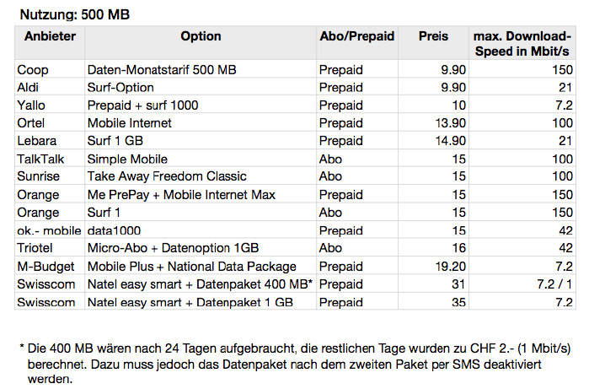Select the M-Budget price 19.20 cell
Viewport: 589px width, 389px height.
click(433, 266)
